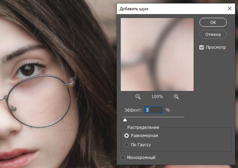Focus the Эффект percentage input field
Screen dimensions: 238x168
pyautogui.click(x=154, y=110)
